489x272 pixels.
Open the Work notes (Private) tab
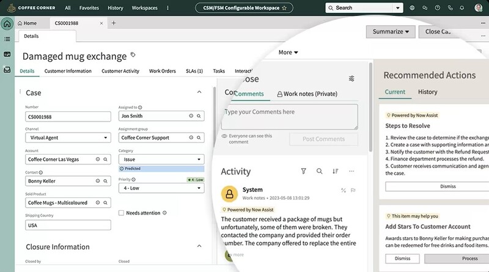pos(307,94)
